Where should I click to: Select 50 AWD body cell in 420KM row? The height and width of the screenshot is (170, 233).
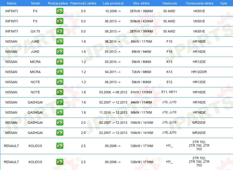169,21
